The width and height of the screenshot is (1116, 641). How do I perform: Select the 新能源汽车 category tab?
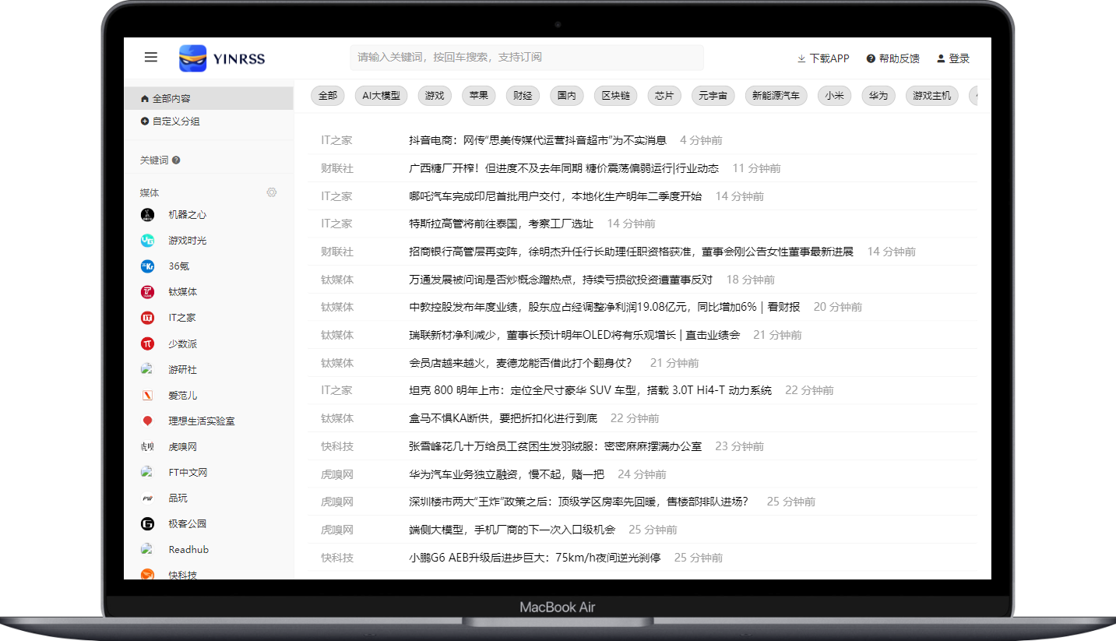click(x=776, y=96)
